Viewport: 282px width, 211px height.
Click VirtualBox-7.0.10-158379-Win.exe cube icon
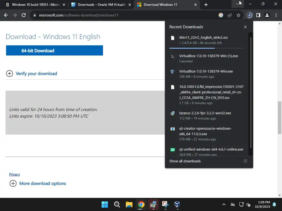[x=172, y=72]
